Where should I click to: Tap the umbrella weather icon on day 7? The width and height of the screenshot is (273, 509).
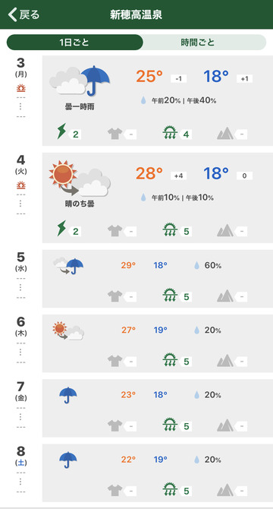[68, 395]
